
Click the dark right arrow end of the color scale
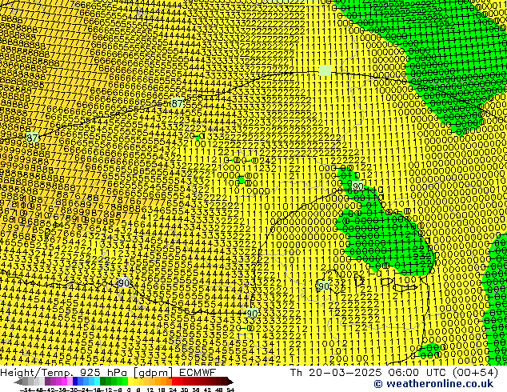[x=230, y=382]
